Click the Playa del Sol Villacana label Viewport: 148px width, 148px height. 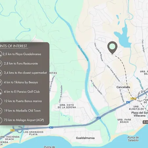click(x=139, y=114)
